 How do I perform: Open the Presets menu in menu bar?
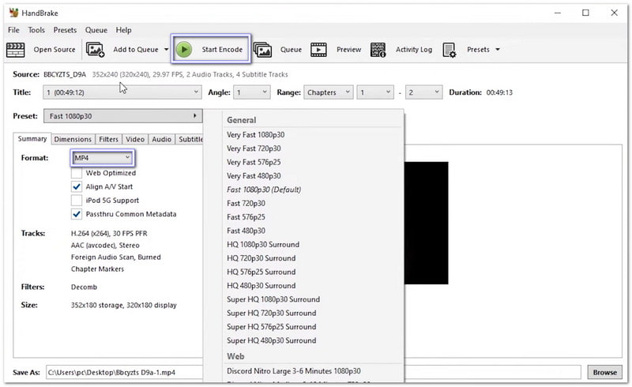pos(65,30)
